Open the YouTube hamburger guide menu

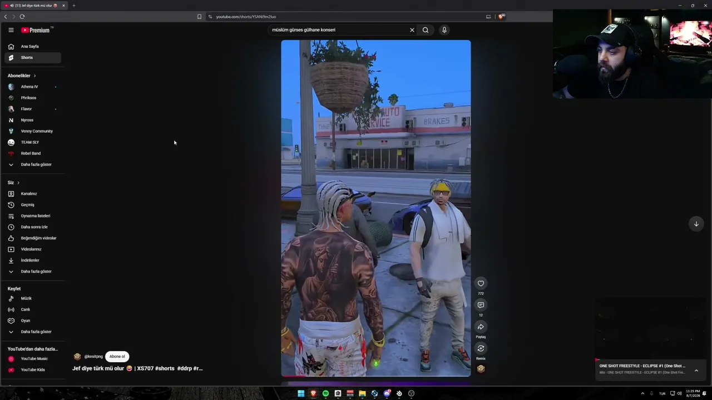point(11,30)
